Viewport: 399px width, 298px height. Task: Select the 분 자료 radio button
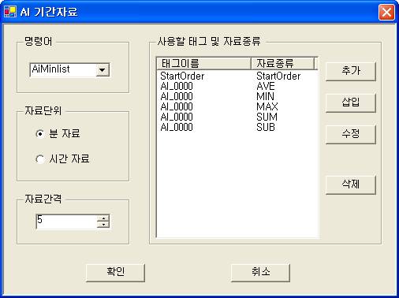(x=39, y=133)
